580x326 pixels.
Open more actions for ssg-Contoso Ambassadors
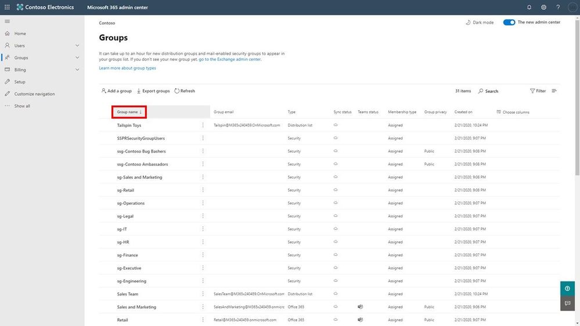(203, 164)
